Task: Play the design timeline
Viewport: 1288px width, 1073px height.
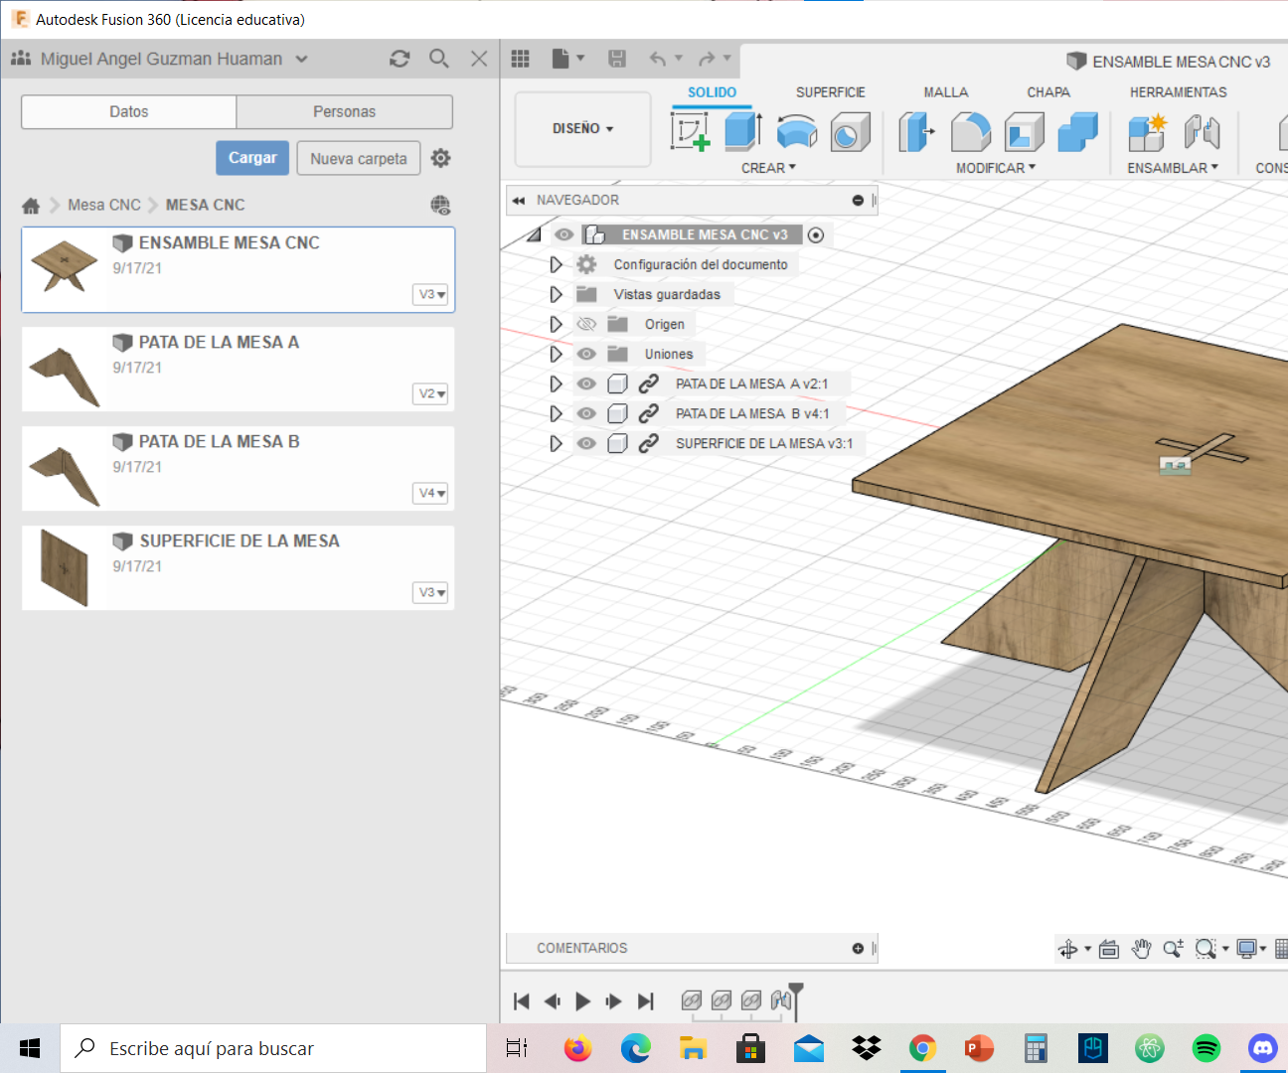Action: 583,1001
